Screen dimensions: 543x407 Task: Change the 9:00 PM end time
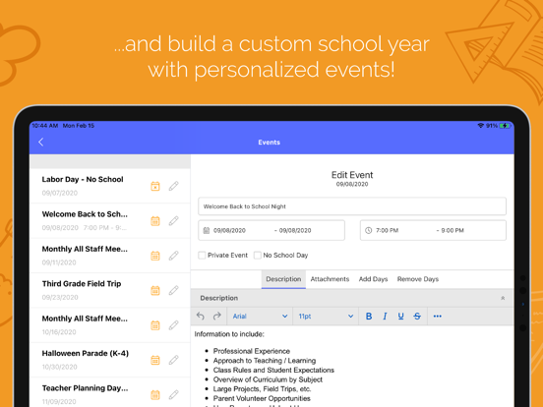pos(452,230)
